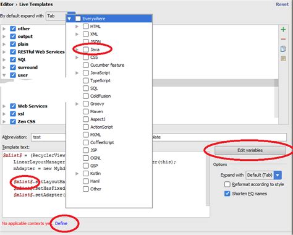Expand the 'output' template group
Image resolution: width=293 pixels, height=235 pixels.
point(4,36)
